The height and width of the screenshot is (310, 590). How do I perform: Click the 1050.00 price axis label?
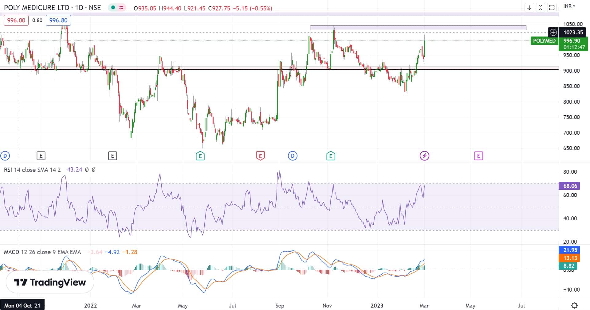click(x=573, y=24)
